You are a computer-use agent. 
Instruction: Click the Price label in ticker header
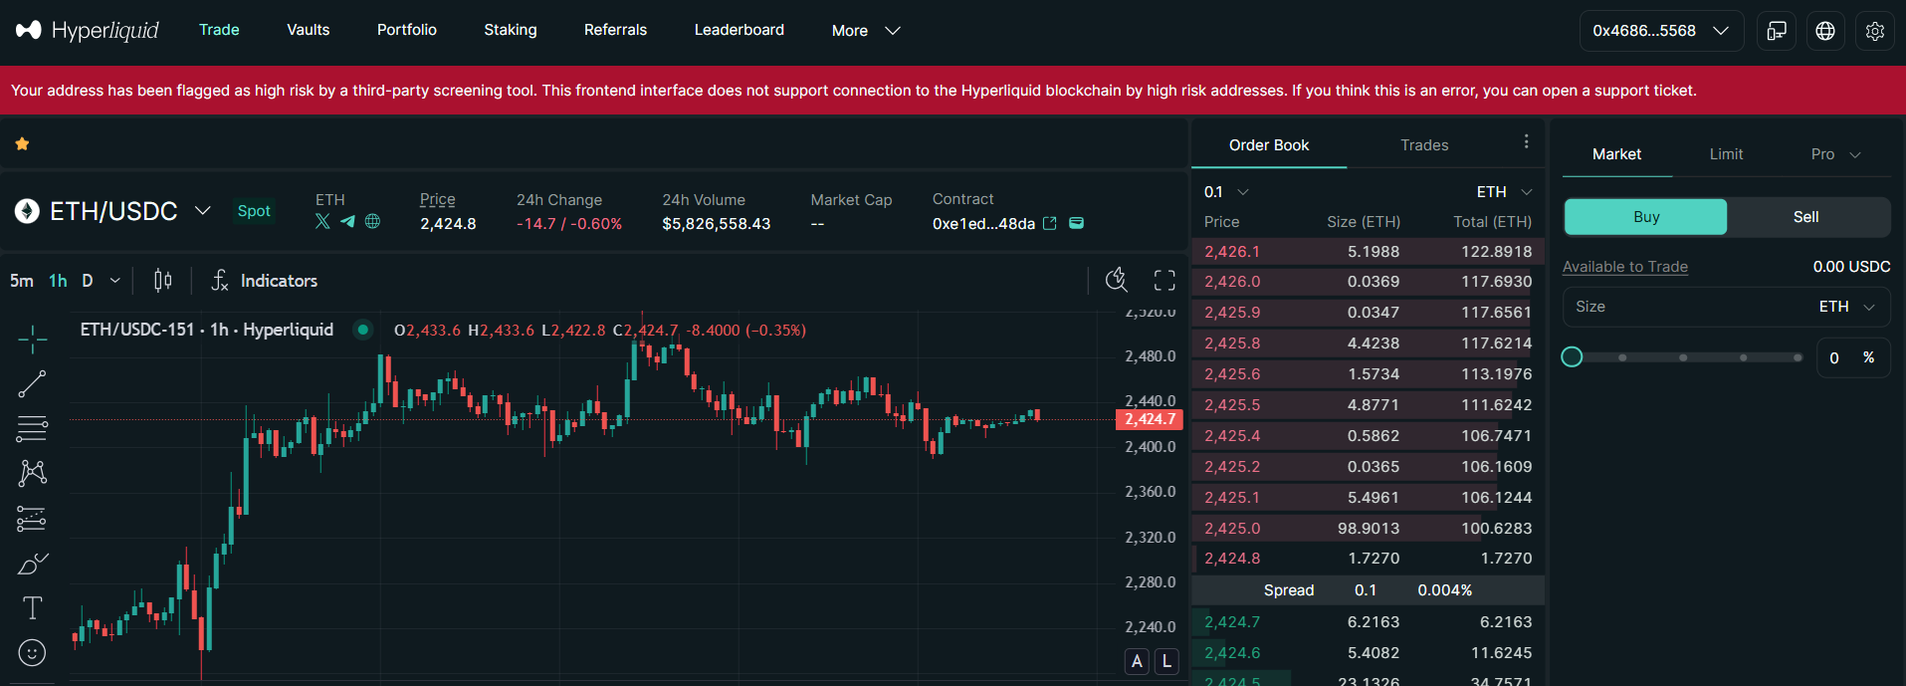tap(437, 199)
